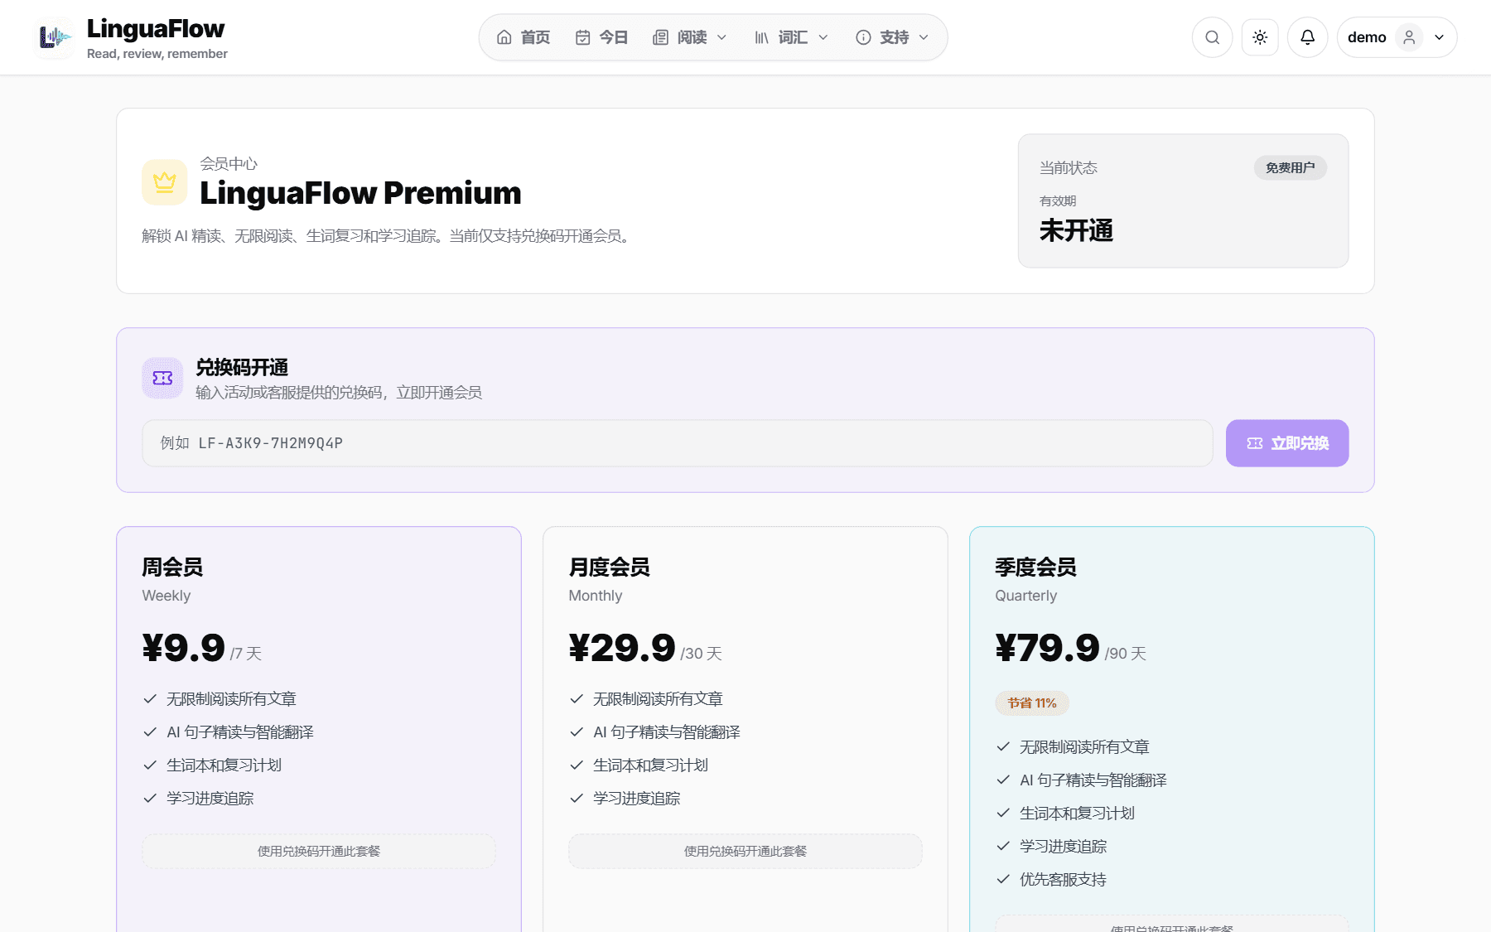1491x932 pixels.
Task: Click the ¥29.9 monthly price
Action: 622,648
